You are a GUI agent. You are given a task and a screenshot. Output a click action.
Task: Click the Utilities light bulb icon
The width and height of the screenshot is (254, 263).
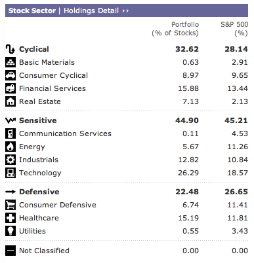coord(11,231)
